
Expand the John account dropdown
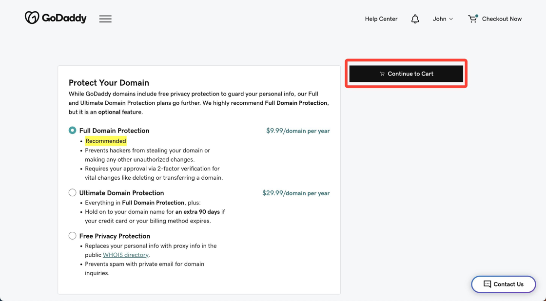tap(443, 19)
